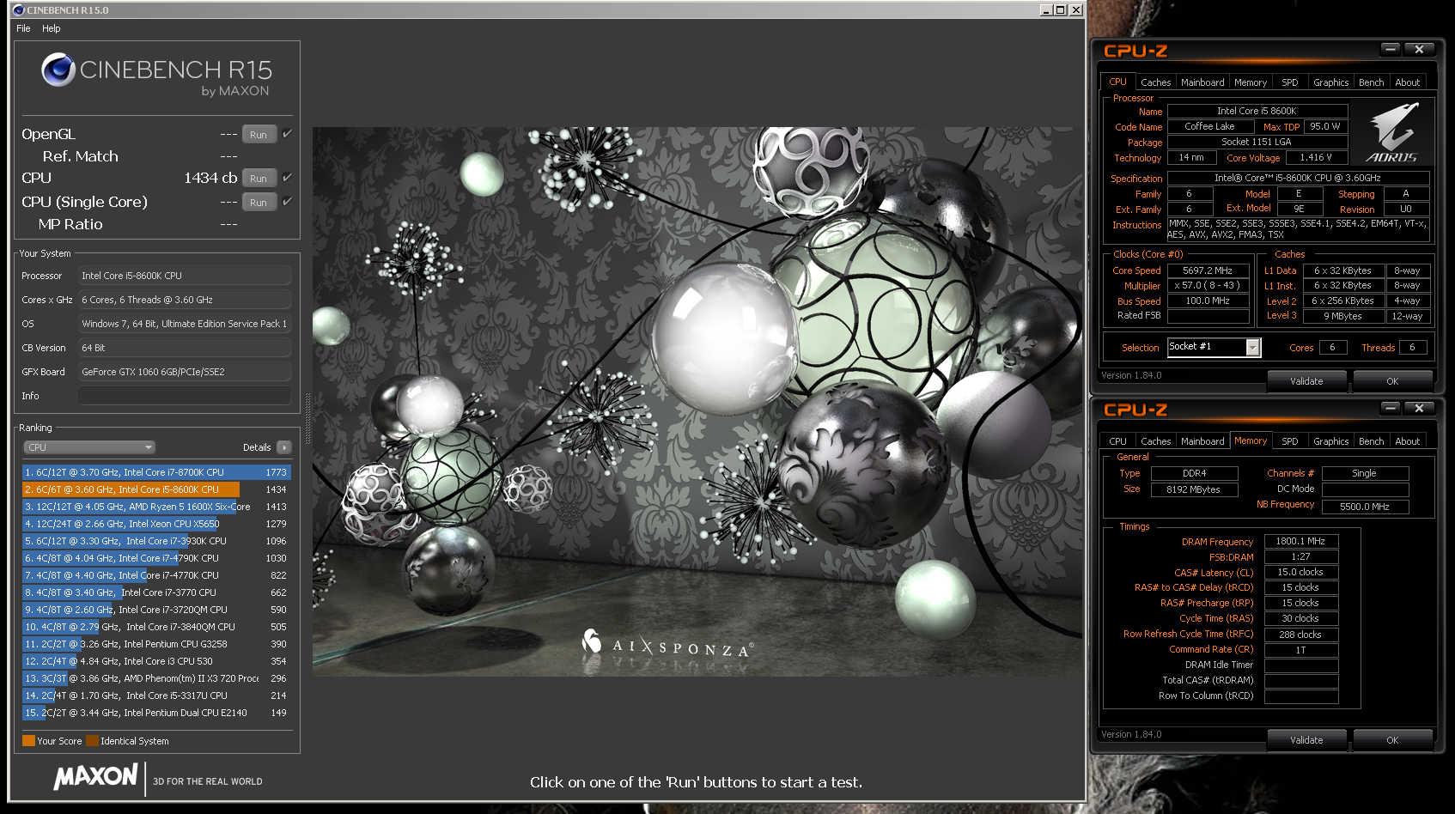Switch to Caches tab in upper CPU-Z window
This screenshot has height=814, width=1455.
click(1155, 82)
